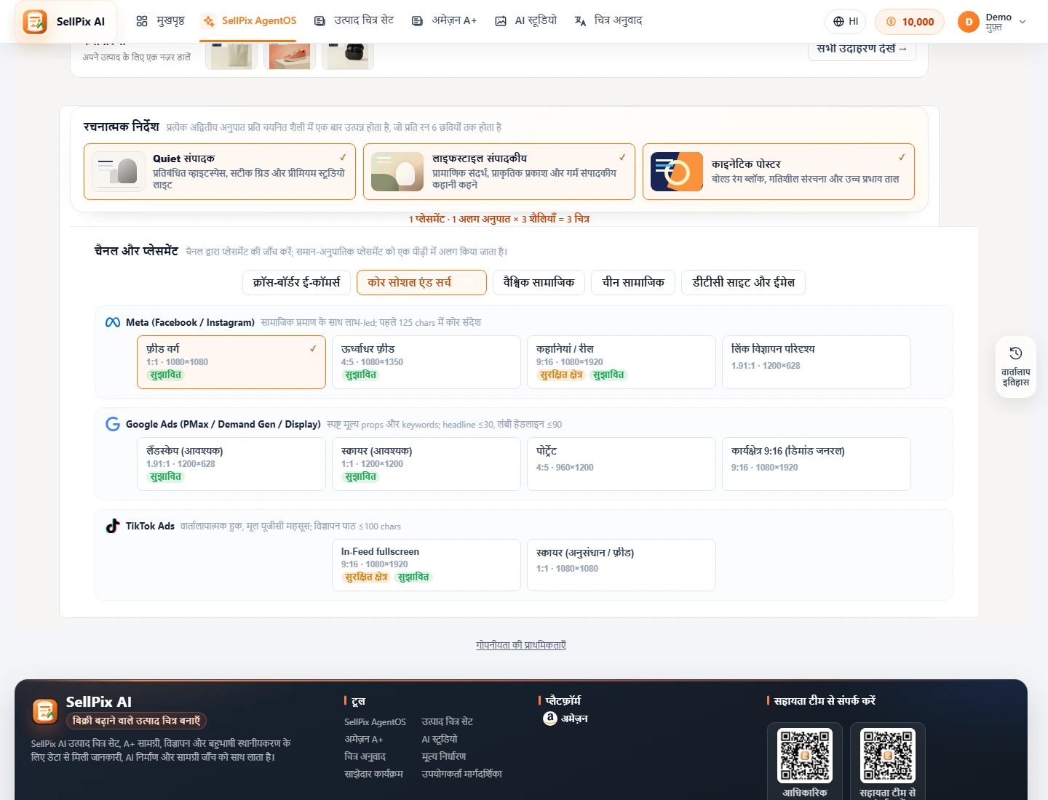Open the चीन सामाजिक channel tab
1048x800 pixels.
pyautogui.click(x=633, y=282)
